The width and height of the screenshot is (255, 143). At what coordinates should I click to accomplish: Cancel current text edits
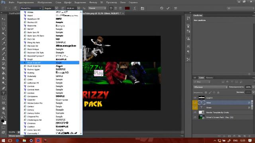(161, 8)
